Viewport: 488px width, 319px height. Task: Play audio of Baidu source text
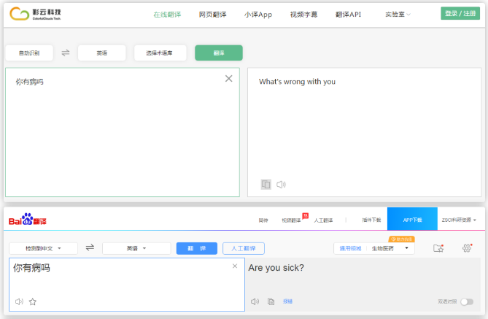tap(19, 301)
